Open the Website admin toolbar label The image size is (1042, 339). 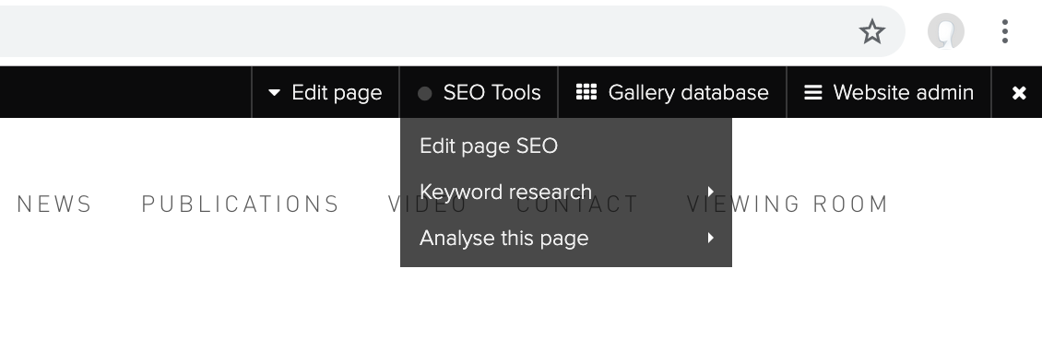pos(903,93)
